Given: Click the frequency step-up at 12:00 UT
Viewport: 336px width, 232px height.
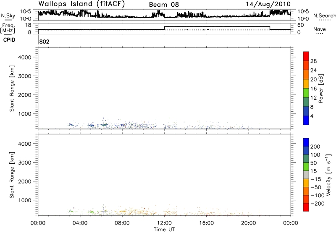Looking at the screenshot, I should [x=164, y=28].
